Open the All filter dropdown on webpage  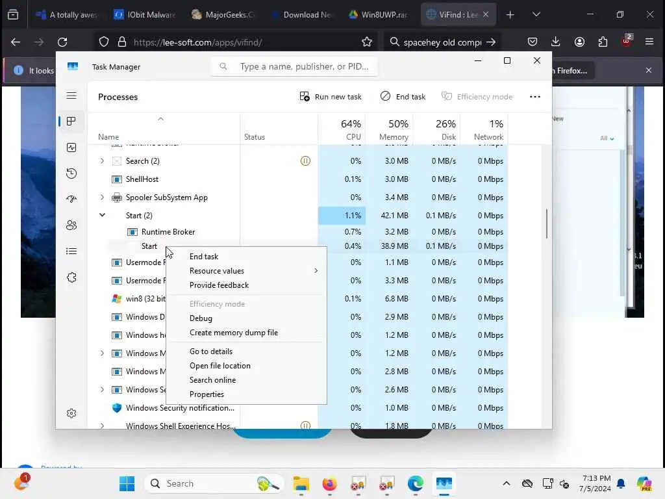point(607,138)
